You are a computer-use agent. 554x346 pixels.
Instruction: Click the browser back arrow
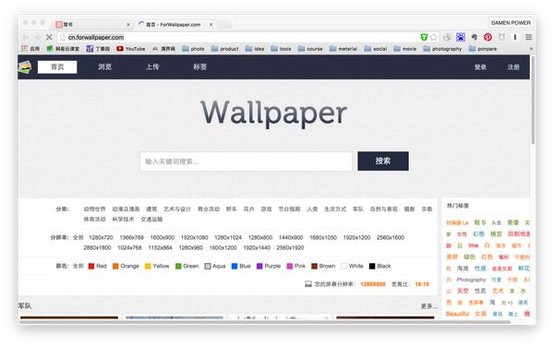[26, 37]
